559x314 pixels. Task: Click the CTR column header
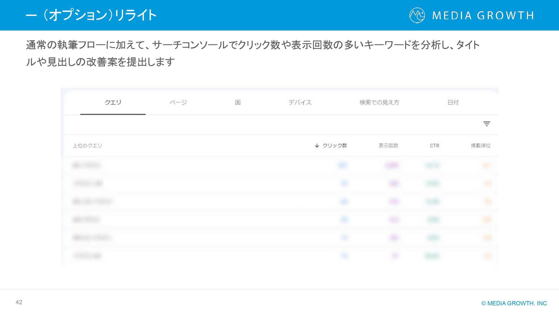(435, 145)
